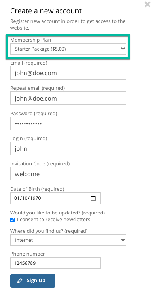Select the Repeat email input field
Viewport: 151px width, 298px height.
point(68,98)
